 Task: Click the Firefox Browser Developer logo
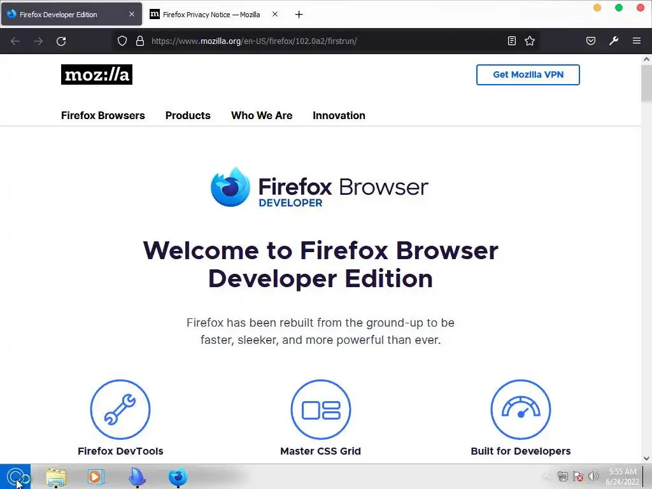320,187
